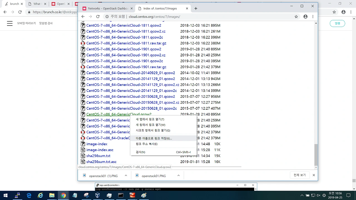Open CentOS-7-x86_64-GenericCloud-20141129_01.qcow2.xz link
Viewport: 356px width, 200px height.
point(133,85)
